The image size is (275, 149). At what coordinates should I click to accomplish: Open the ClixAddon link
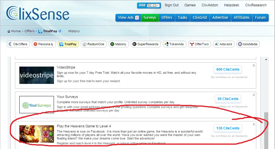(x=210, y=5)
